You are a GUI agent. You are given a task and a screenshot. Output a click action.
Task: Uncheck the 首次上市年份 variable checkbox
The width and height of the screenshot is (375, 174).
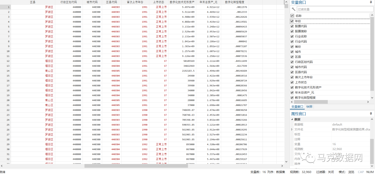(x=292, y=77)
